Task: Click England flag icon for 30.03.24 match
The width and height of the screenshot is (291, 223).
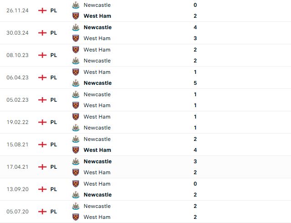Action: [42, 33]
